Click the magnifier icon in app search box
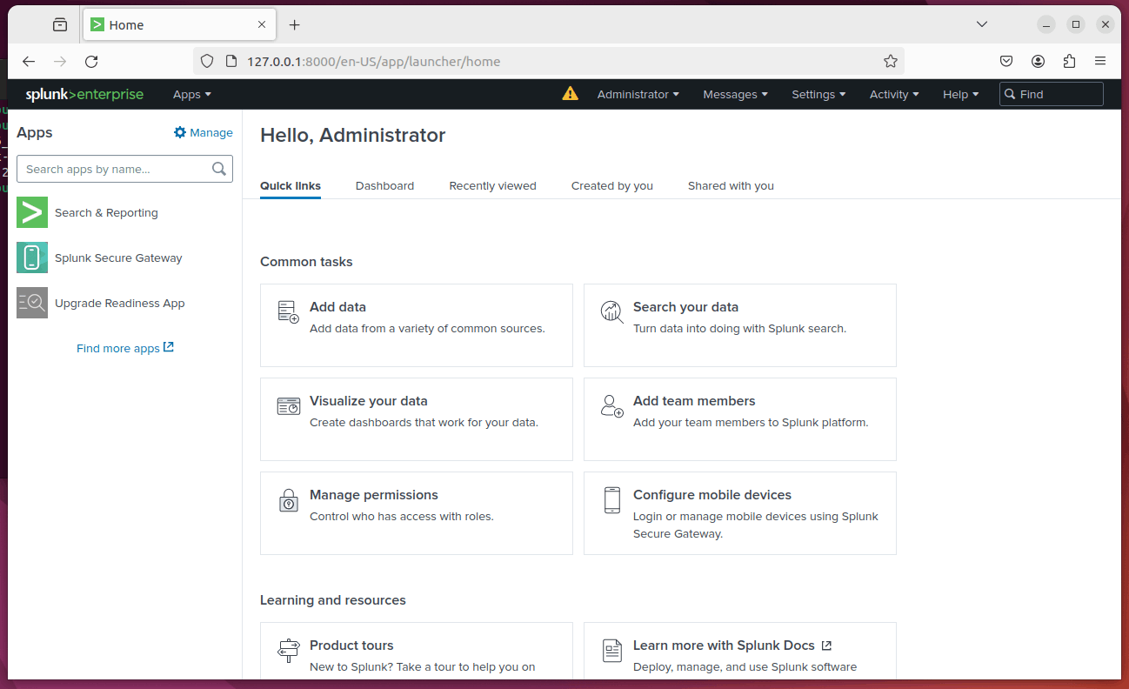The width and height of the screenshot is (1129, 689). pos(219,169)
